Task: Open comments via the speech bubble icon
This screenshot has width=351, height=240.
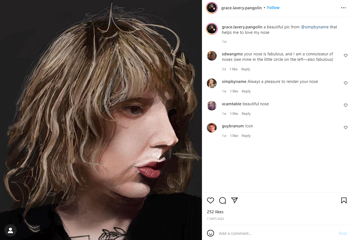Action: pyautogui.click(x=223, y=200)
